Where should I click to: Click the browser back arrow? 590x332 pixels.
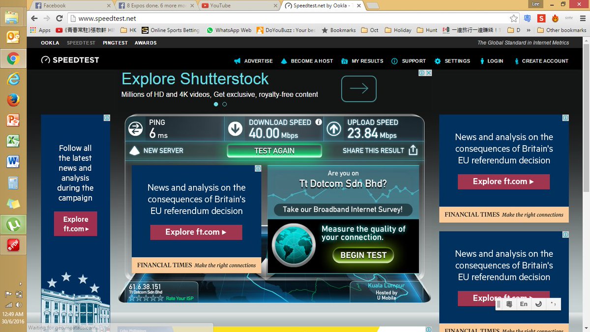pos(34,18)
